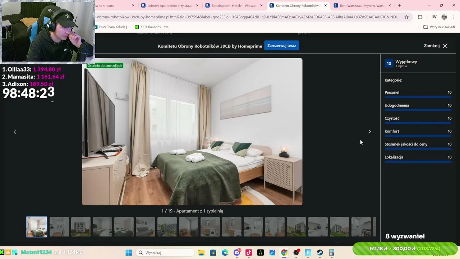Screen dimensions: 460x259
Task: Open the Chrome three-dot menu
Action: point(454,17)
